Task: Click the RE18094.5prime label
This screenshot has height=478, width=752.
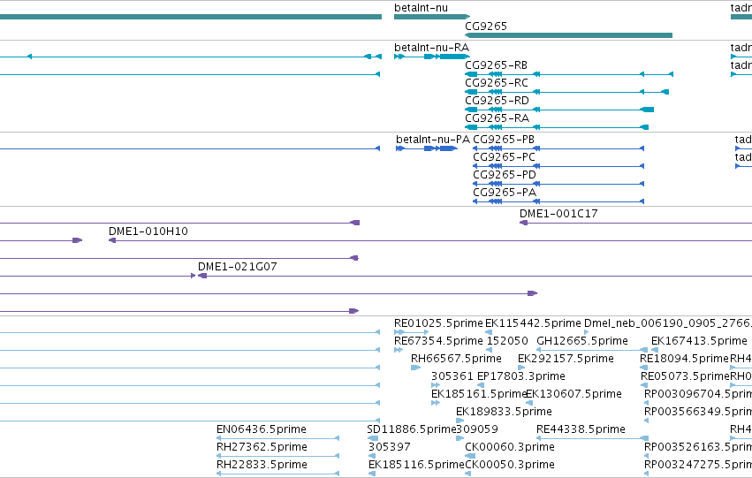Action: pos(684,359)
